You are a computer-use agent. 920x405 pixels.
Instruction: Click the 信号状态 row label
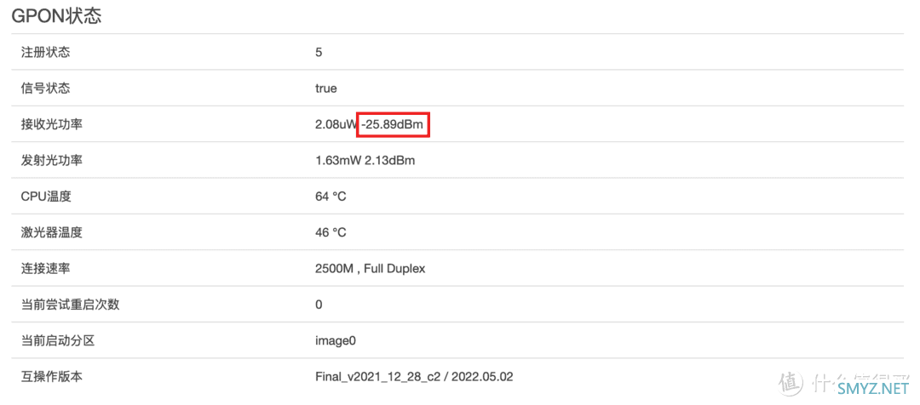click(x=45, y=88)
